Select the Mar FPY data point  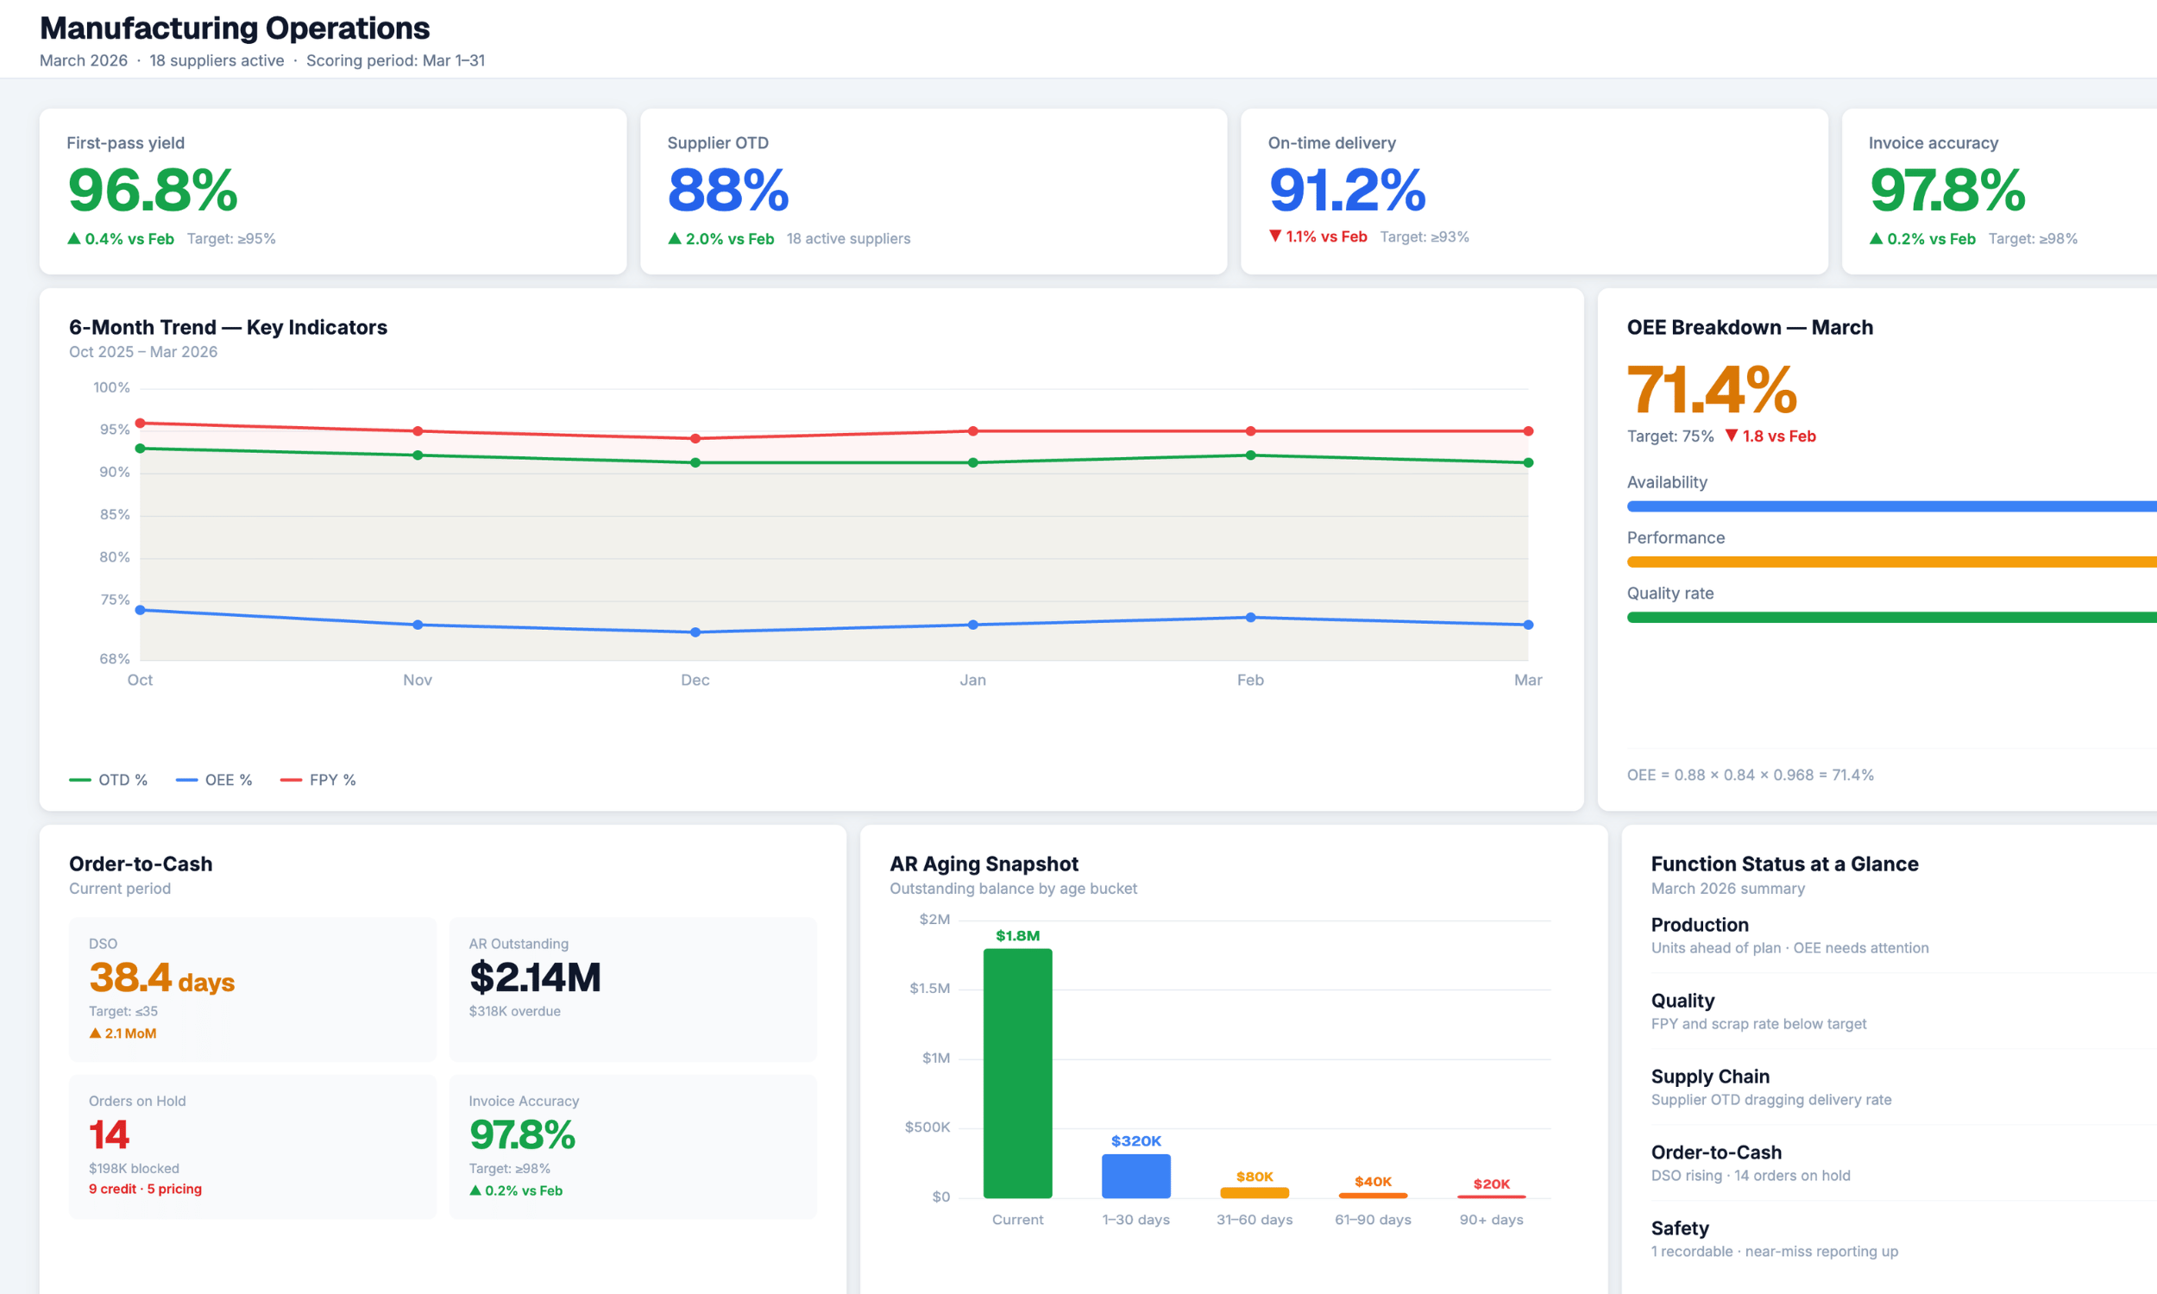click(1527, 430)
